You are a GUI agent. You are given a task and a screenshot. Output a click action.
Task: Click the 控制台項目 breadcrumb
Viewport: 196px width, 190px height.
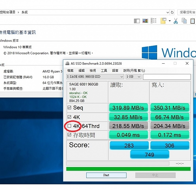click(x=8, y=12)
